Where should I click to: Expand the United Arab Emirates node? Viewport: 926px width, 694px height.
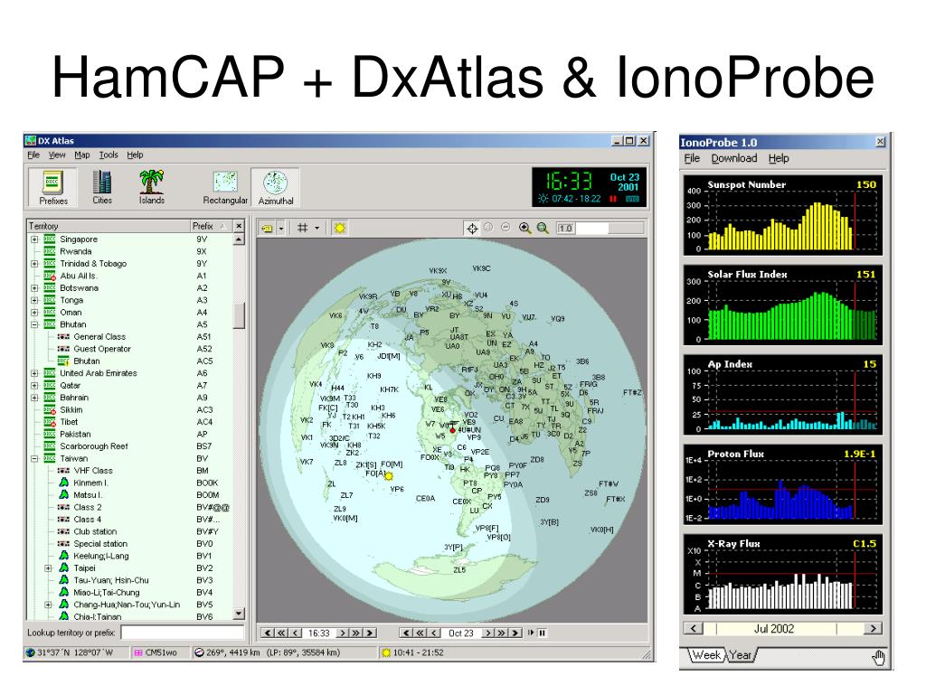pos(34,373)
